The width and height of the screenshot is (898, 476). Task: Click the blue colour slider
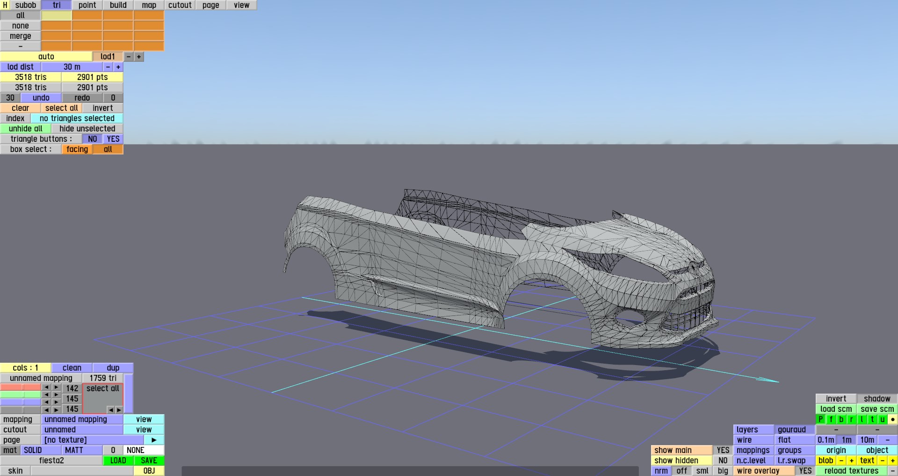21,402
